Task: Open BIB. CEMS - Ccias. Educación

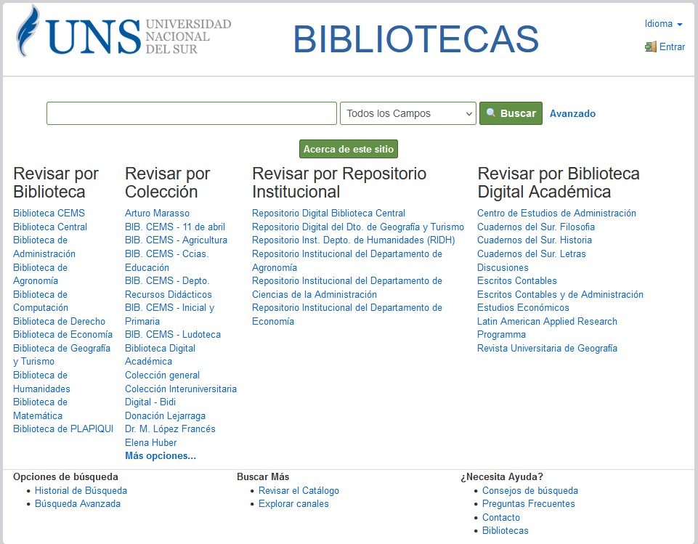Action: 167,261
